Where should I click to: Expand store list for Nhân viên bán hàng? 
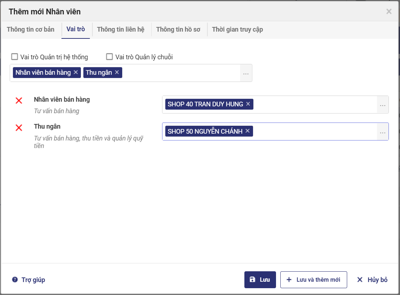382,105
